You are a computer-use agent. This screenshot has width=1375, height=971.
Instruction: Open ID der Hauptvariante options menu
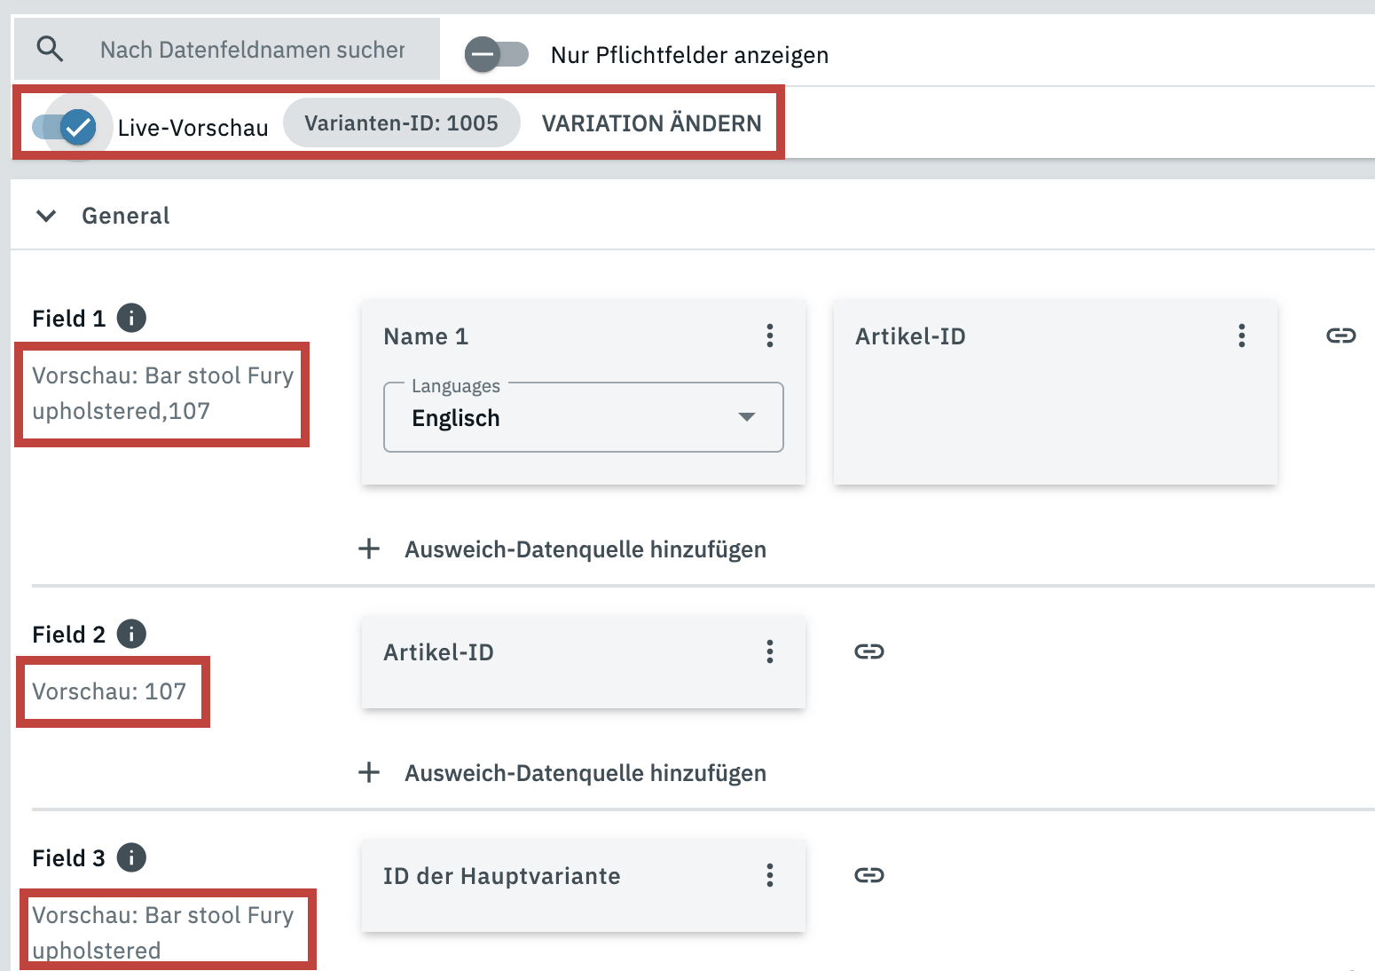tap(770, 875)
